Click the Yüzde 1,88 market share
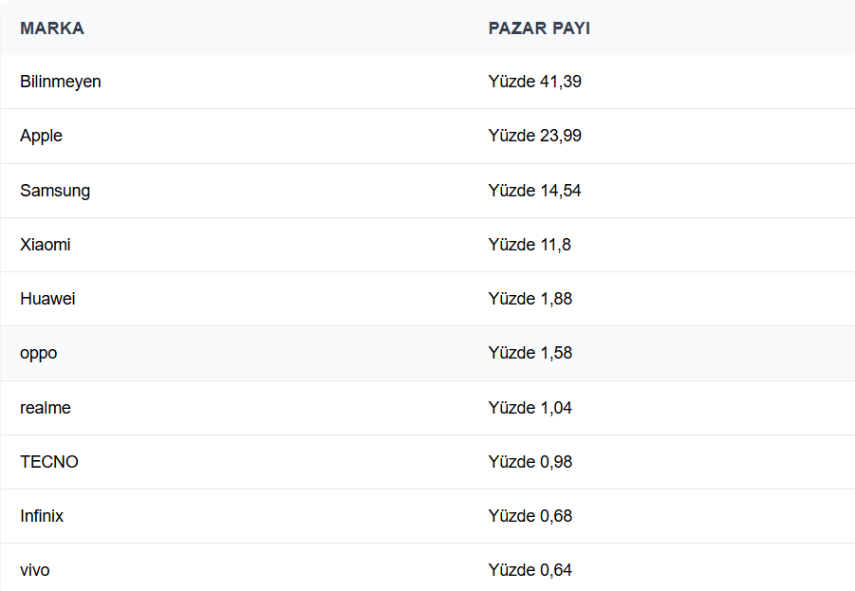This screenshot has height=591, width=855. coord(530,299)
